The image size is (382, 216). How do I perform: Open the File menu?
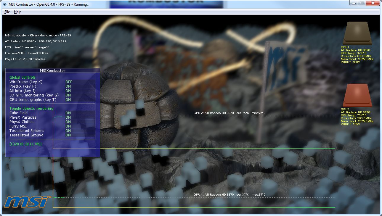tap(7, 12)
